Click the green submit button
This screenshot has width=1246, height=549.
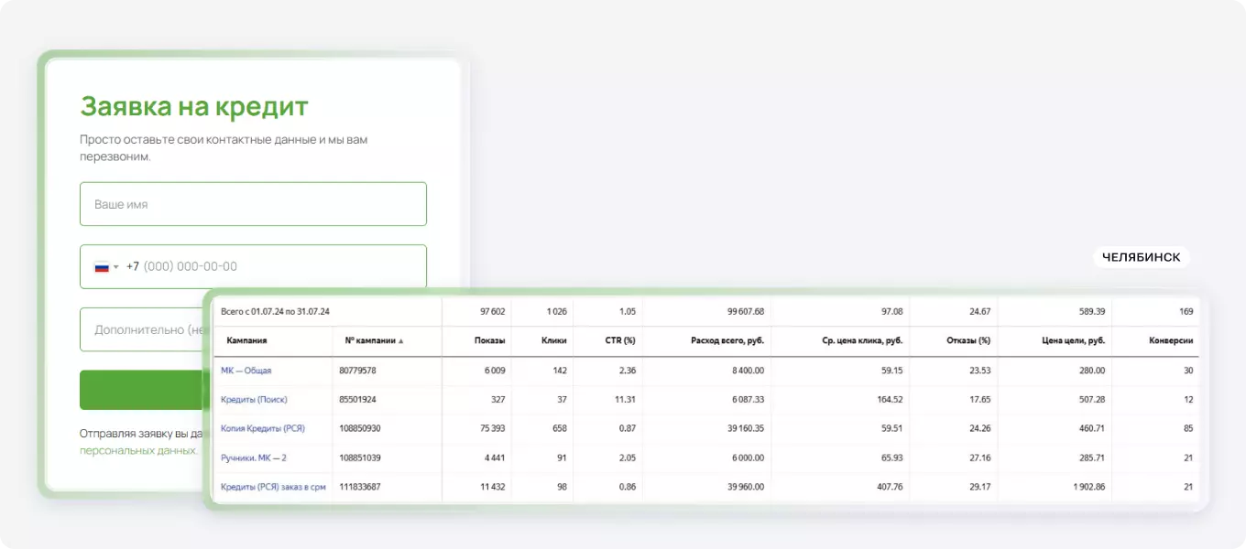click(x=142, y=390)
